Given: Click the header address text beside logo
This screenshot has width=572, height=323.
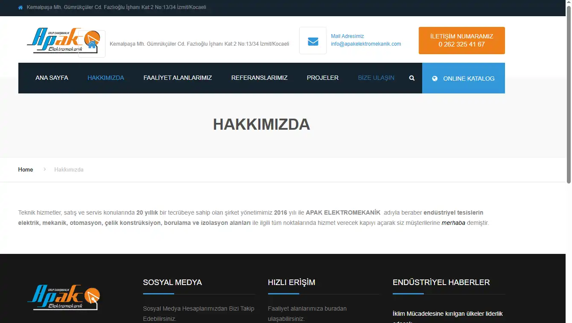Looking at the screenshot, I should tap(199, 44).
